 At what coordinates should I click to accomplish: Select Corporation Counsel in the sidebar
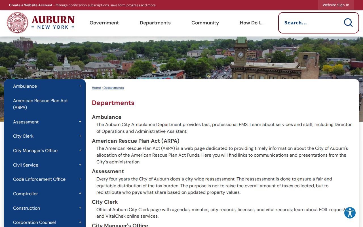(34, 222)
